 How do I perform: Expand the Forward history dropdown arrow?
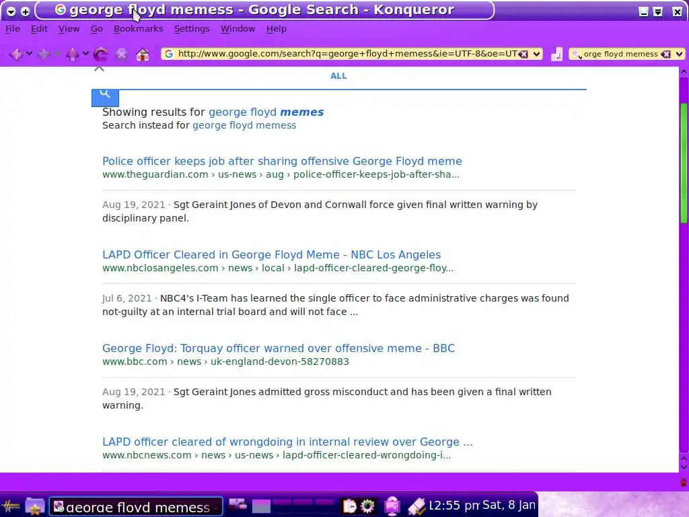click(57, 54)
